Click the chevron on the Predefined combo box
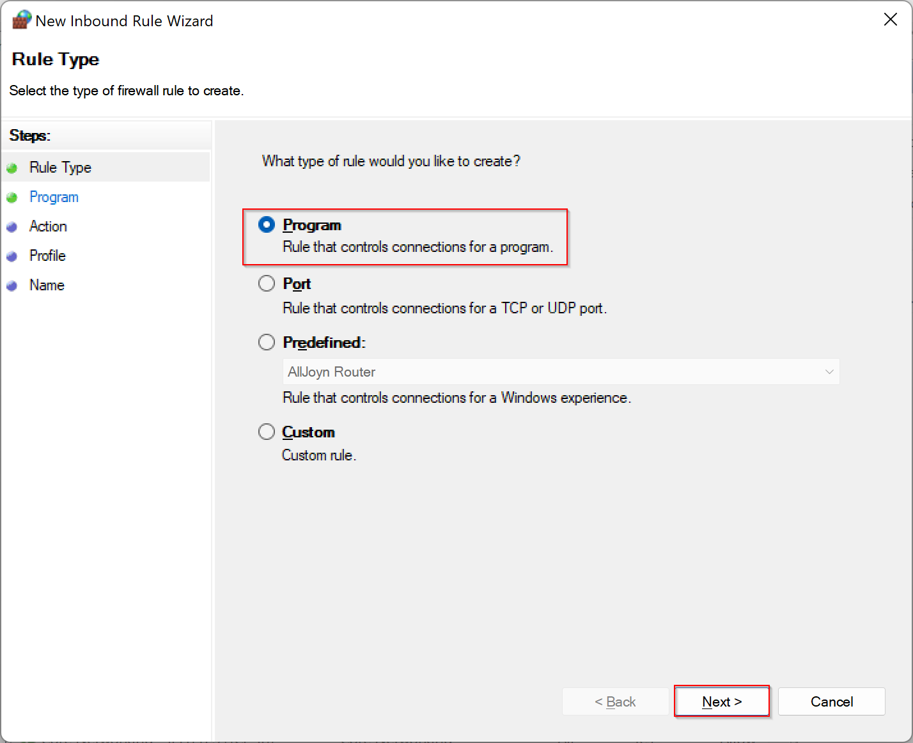 tap(829, 371)
